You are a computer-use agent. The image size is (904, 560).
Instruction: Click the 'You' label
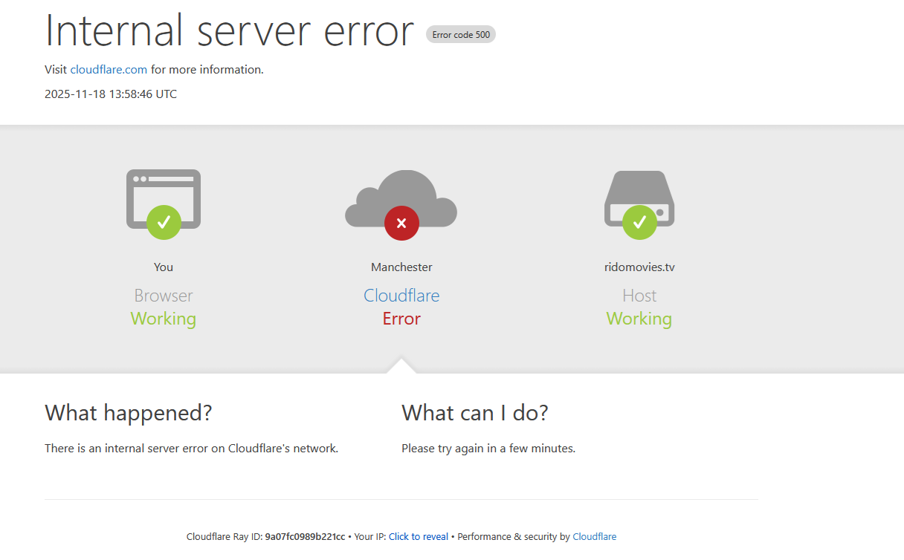tap(164, 267)
